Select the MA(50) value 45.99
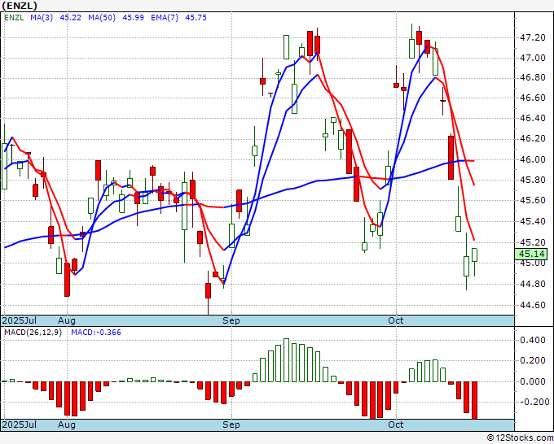The width and height of the screenshot is (554, 444). coord(133,18)
